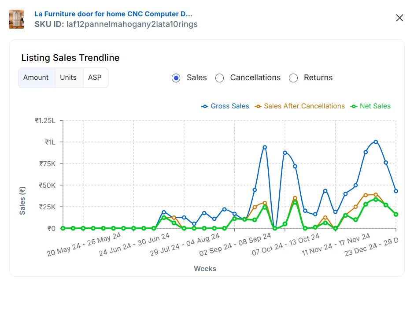Click the highest Gross Sales point at ₹1L

pos(376,142)
